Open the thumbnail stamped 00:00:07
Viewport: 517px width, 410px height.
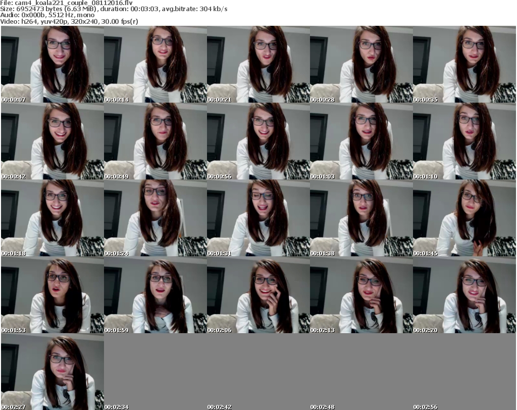[x=53, y=64]
